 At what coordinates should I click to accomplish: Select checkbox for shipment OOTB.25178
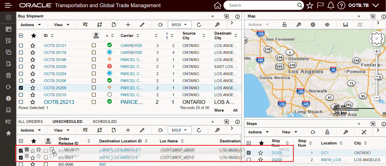click(x=21, y=52)
